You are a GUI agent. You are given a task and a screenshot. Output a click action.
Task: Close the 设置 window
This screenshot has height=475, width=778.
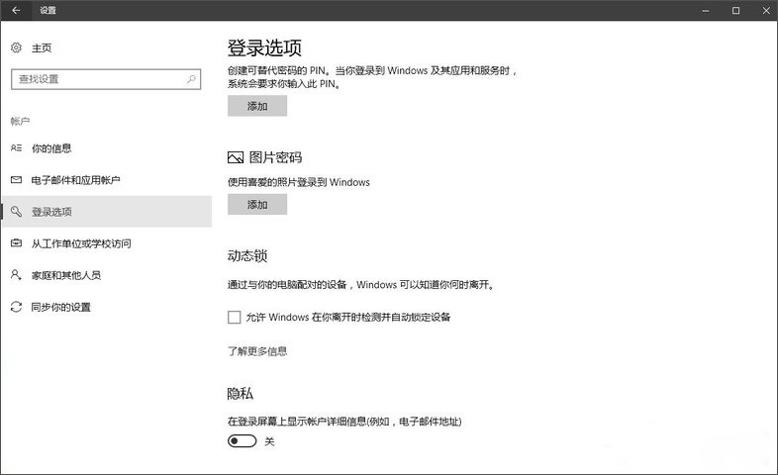pyautogui.click(x=763, y=11)
